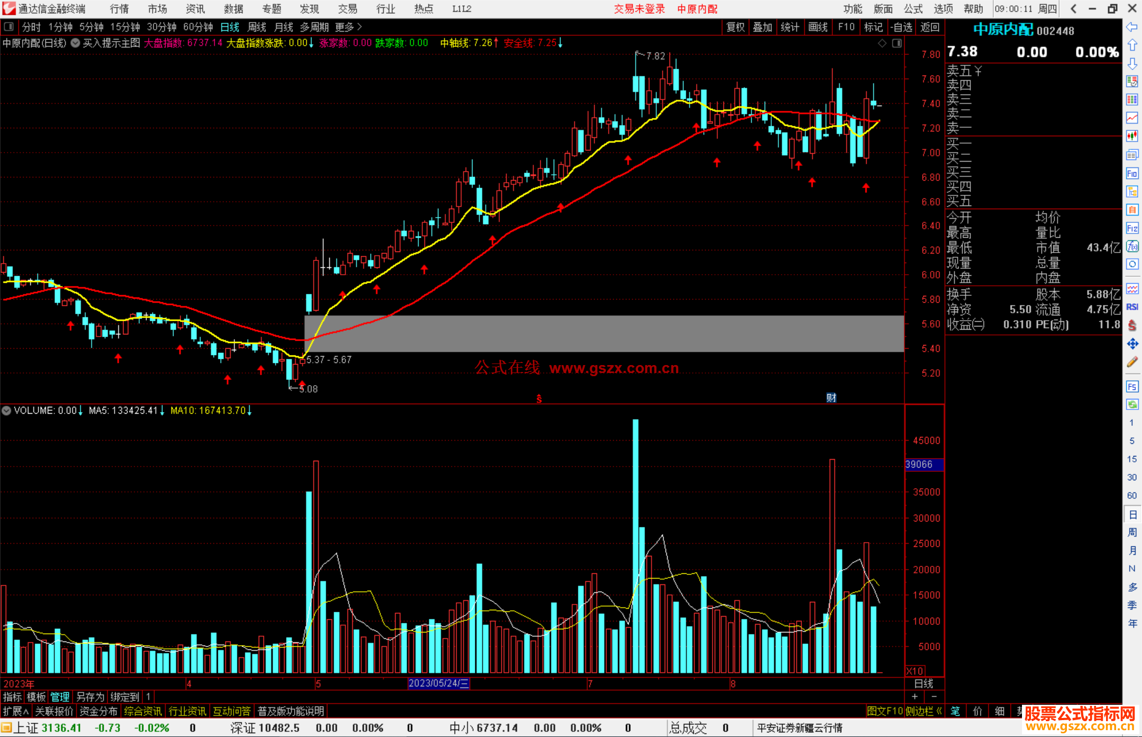Click the back arrow icon in right sidebar
Screen dimensions: 1142x737
1132,27
